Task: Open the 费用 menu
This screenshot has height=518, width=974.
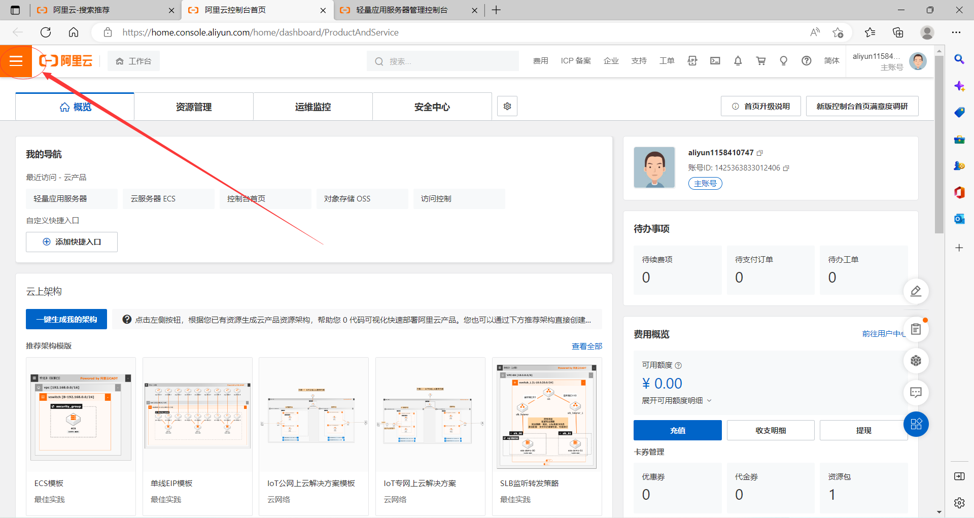Action: (x=540, y=61)
